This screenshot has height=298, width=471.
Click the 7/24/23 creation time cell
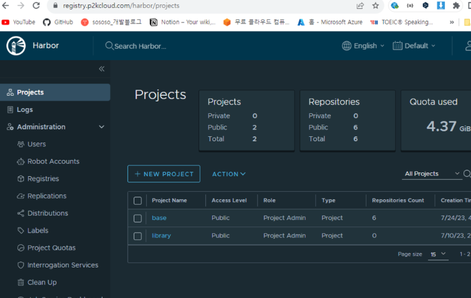click(455, 218)
